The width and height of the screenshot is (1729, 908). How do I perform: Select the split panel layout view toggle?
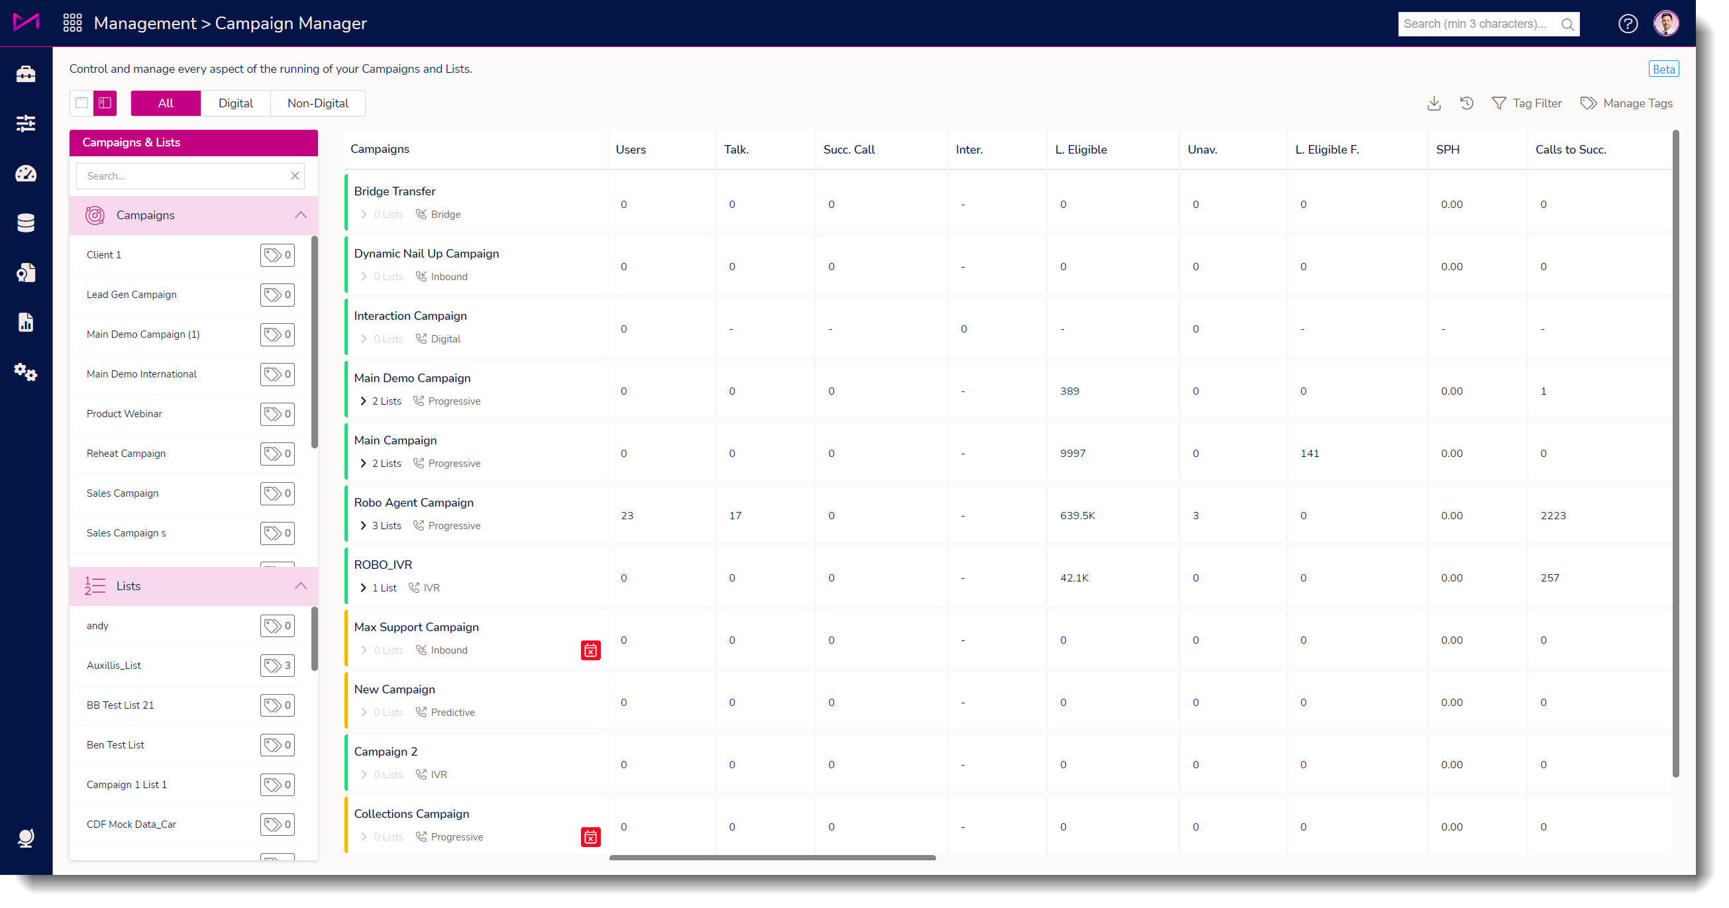pyautogui.click(x=105, y=103)
